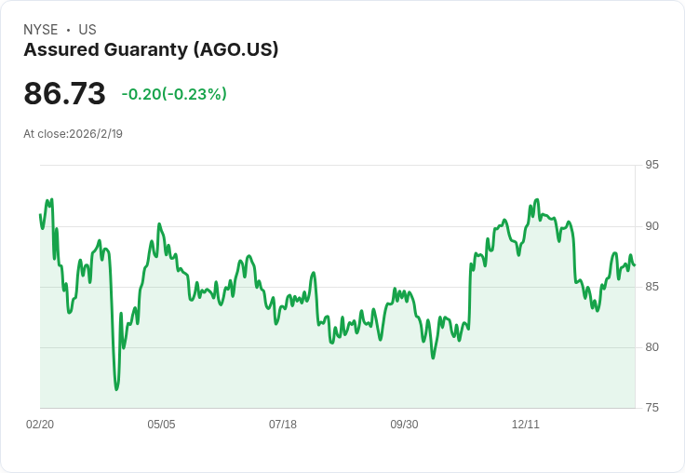Click the US market label
The image size is (685, 473).
87,29
